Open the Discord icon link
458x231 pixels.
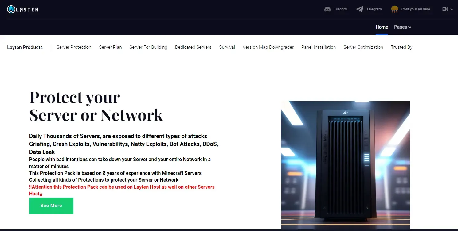tap(327, 9)
